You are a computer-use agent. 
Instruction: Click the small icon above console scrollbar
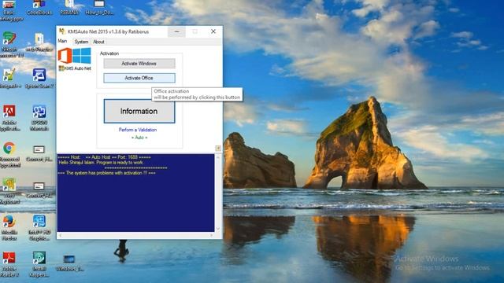pos(218,148)
